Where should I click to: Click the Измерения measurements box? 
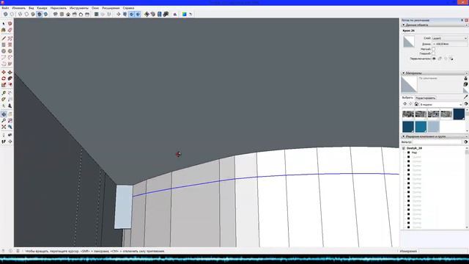[x=443, y=251]
